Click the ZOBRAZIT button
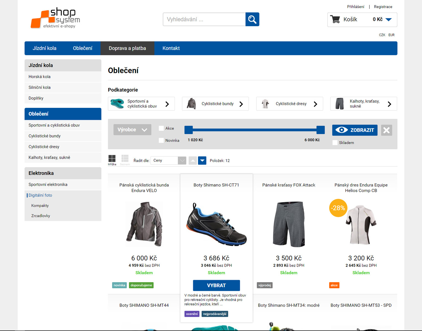422x331 pixels. (x=355, y=130)
